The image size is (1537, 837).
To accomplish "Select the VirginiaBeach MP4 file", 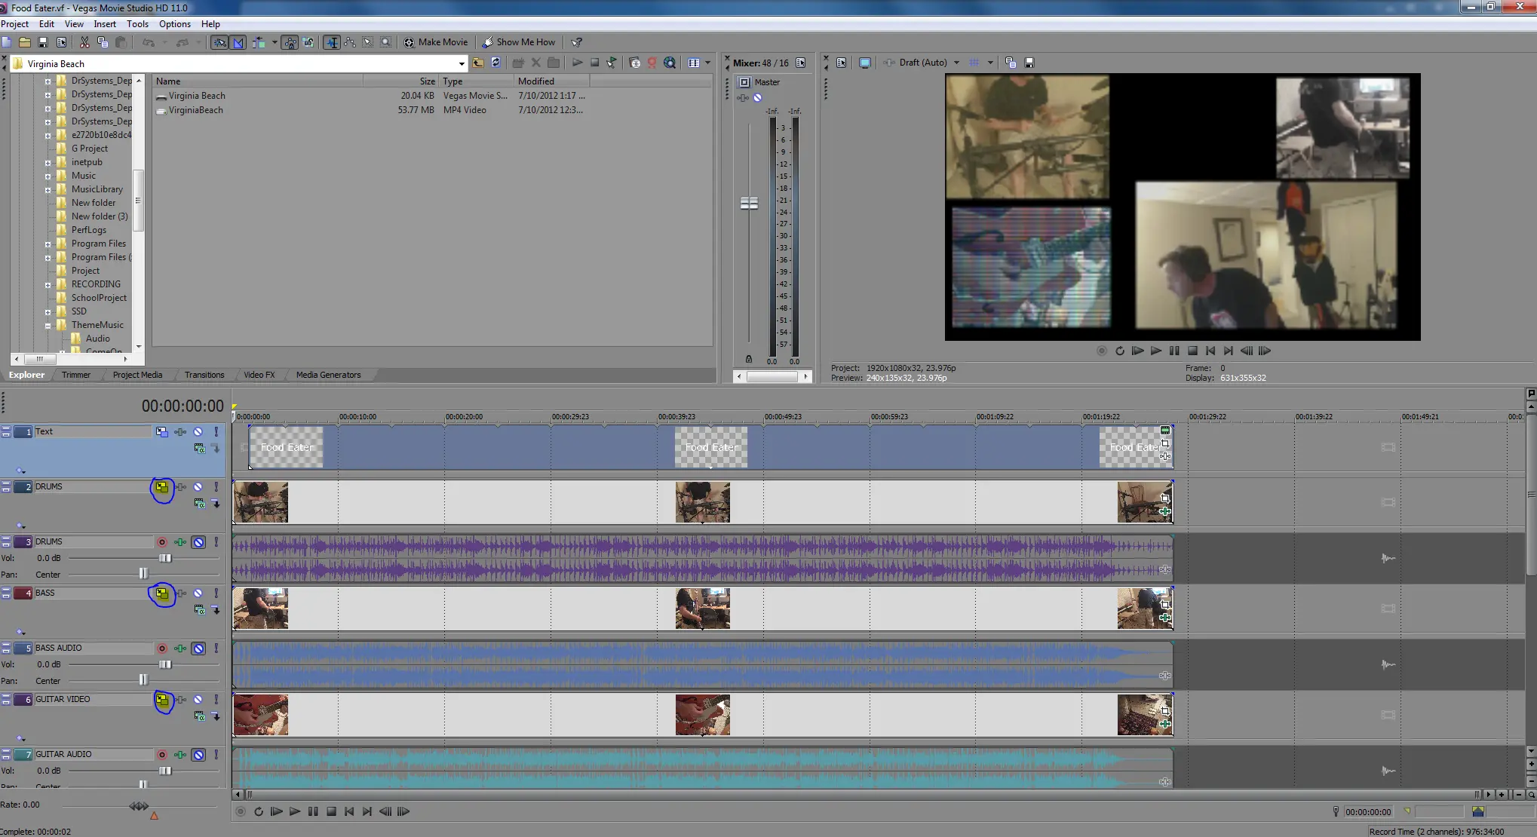I will [195, 110].
